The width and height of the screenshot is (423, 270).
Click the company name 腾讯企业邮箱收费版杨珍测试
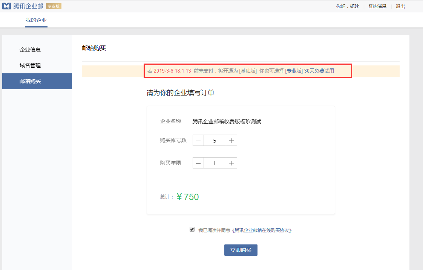(x=227, y=122)
